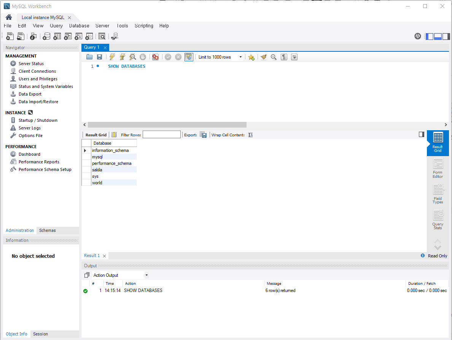This screenshot has width=452, height=340.
Task: Rollback the transaction icon
Action: click(178, 57)
